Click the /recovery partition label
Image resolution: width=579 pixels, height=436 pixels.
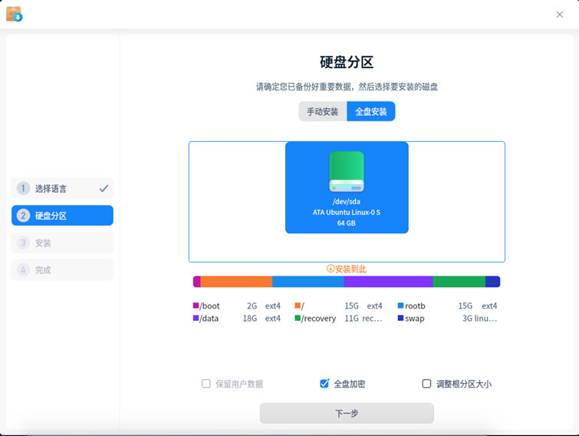(x=318, y=319)
